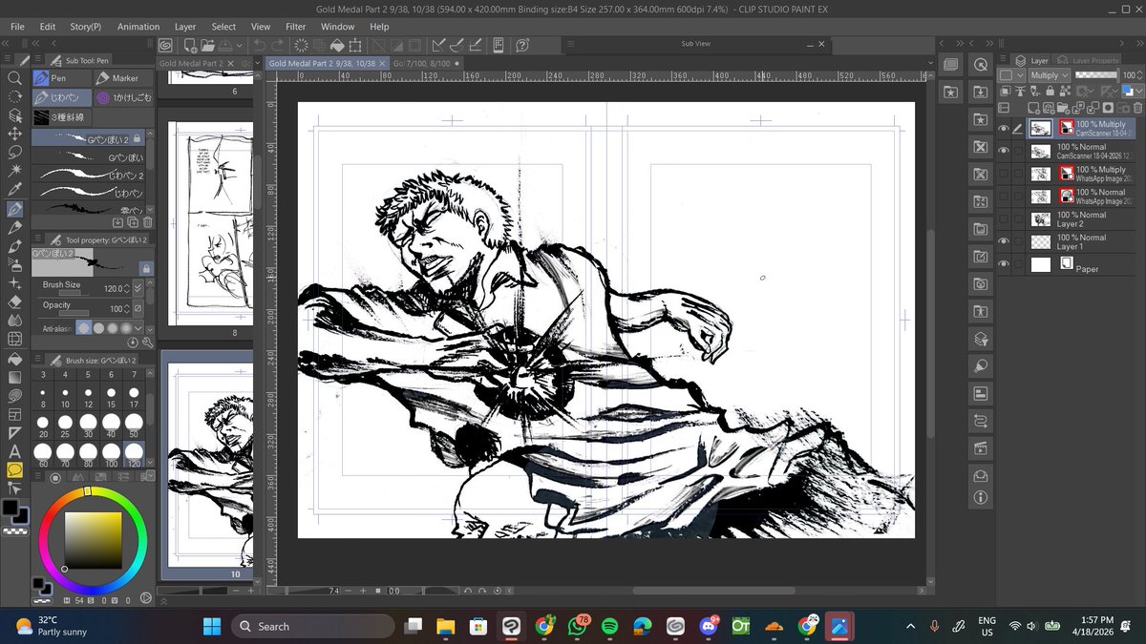Hide Layer 1 visibility
This screenshot has height=644, width=1146.
(1003, 242)
